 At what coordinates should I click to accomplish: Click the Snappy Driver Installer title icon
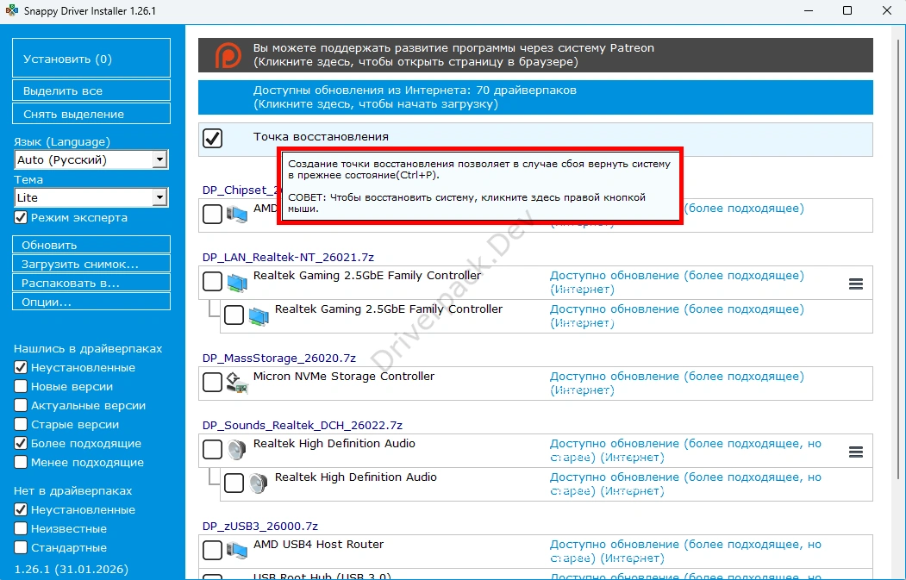tap(11, 11)
